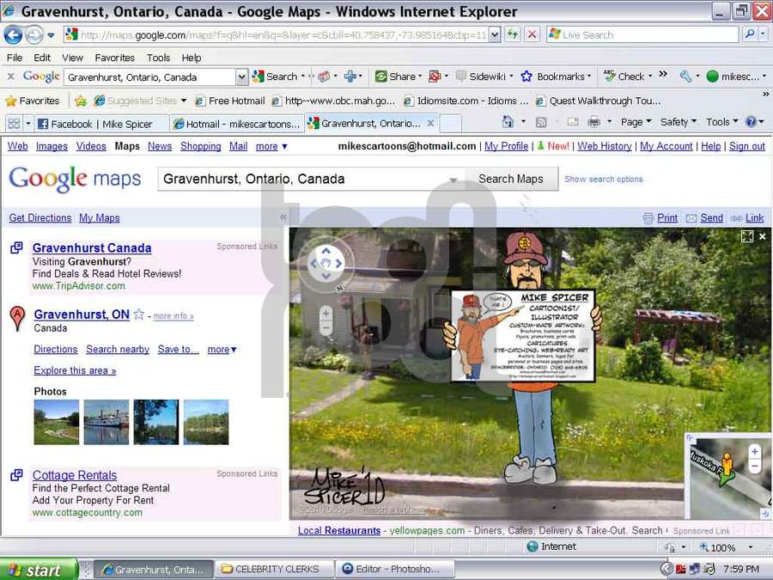This screenshot has height=580, width=773.
Task: Switch to the Facebook | Mike Spicer tab
Action: (101, 124)
